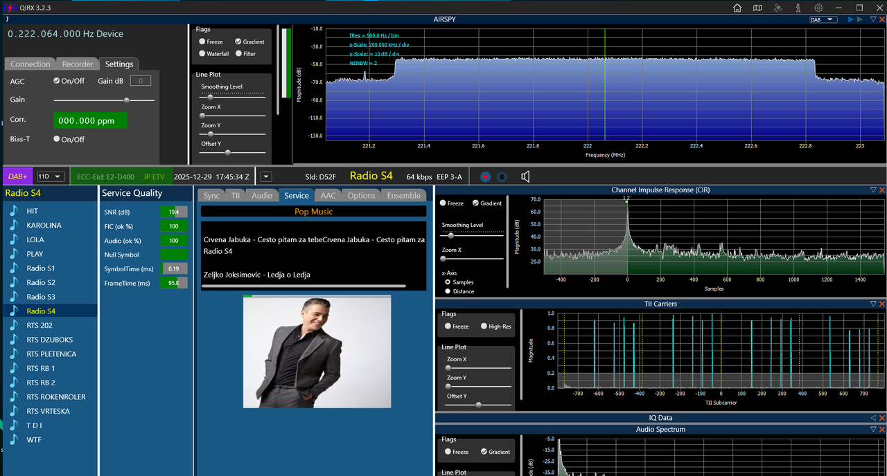Click the Gain dB input field

click(141, 81)
